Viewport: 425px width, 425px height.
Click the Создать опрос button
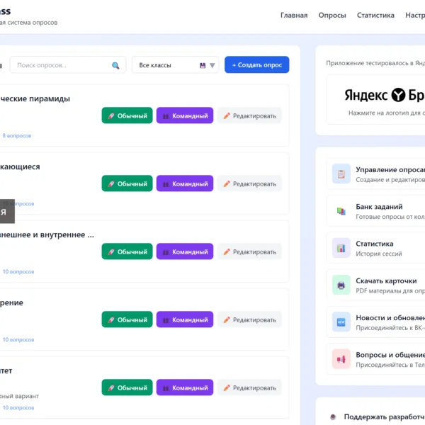(x=256, y=64)
